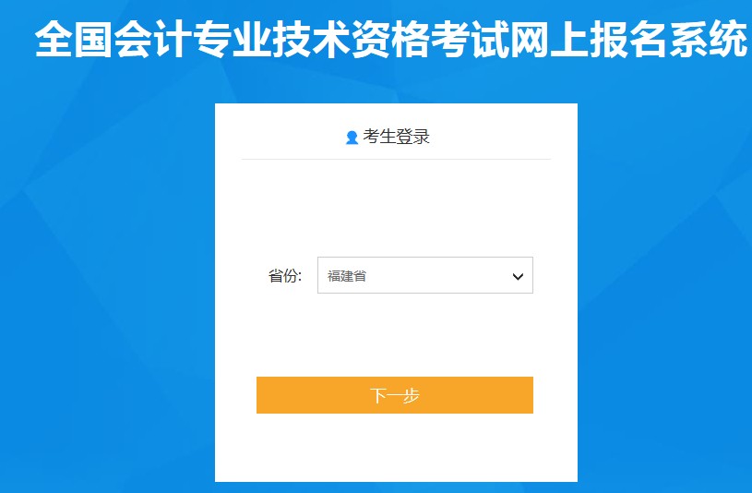Select the 福建省 text in combo box

coord(347,276)
